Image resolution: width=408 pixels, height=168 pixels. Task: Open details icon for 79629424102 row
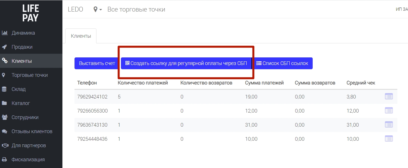coord(389,97)
